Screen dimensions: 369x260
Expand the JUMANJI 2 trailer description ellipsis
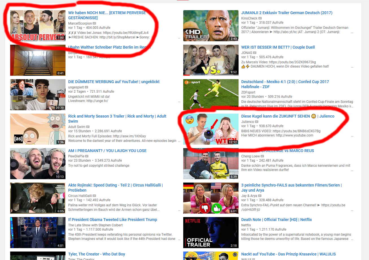[x=352, y=33]
